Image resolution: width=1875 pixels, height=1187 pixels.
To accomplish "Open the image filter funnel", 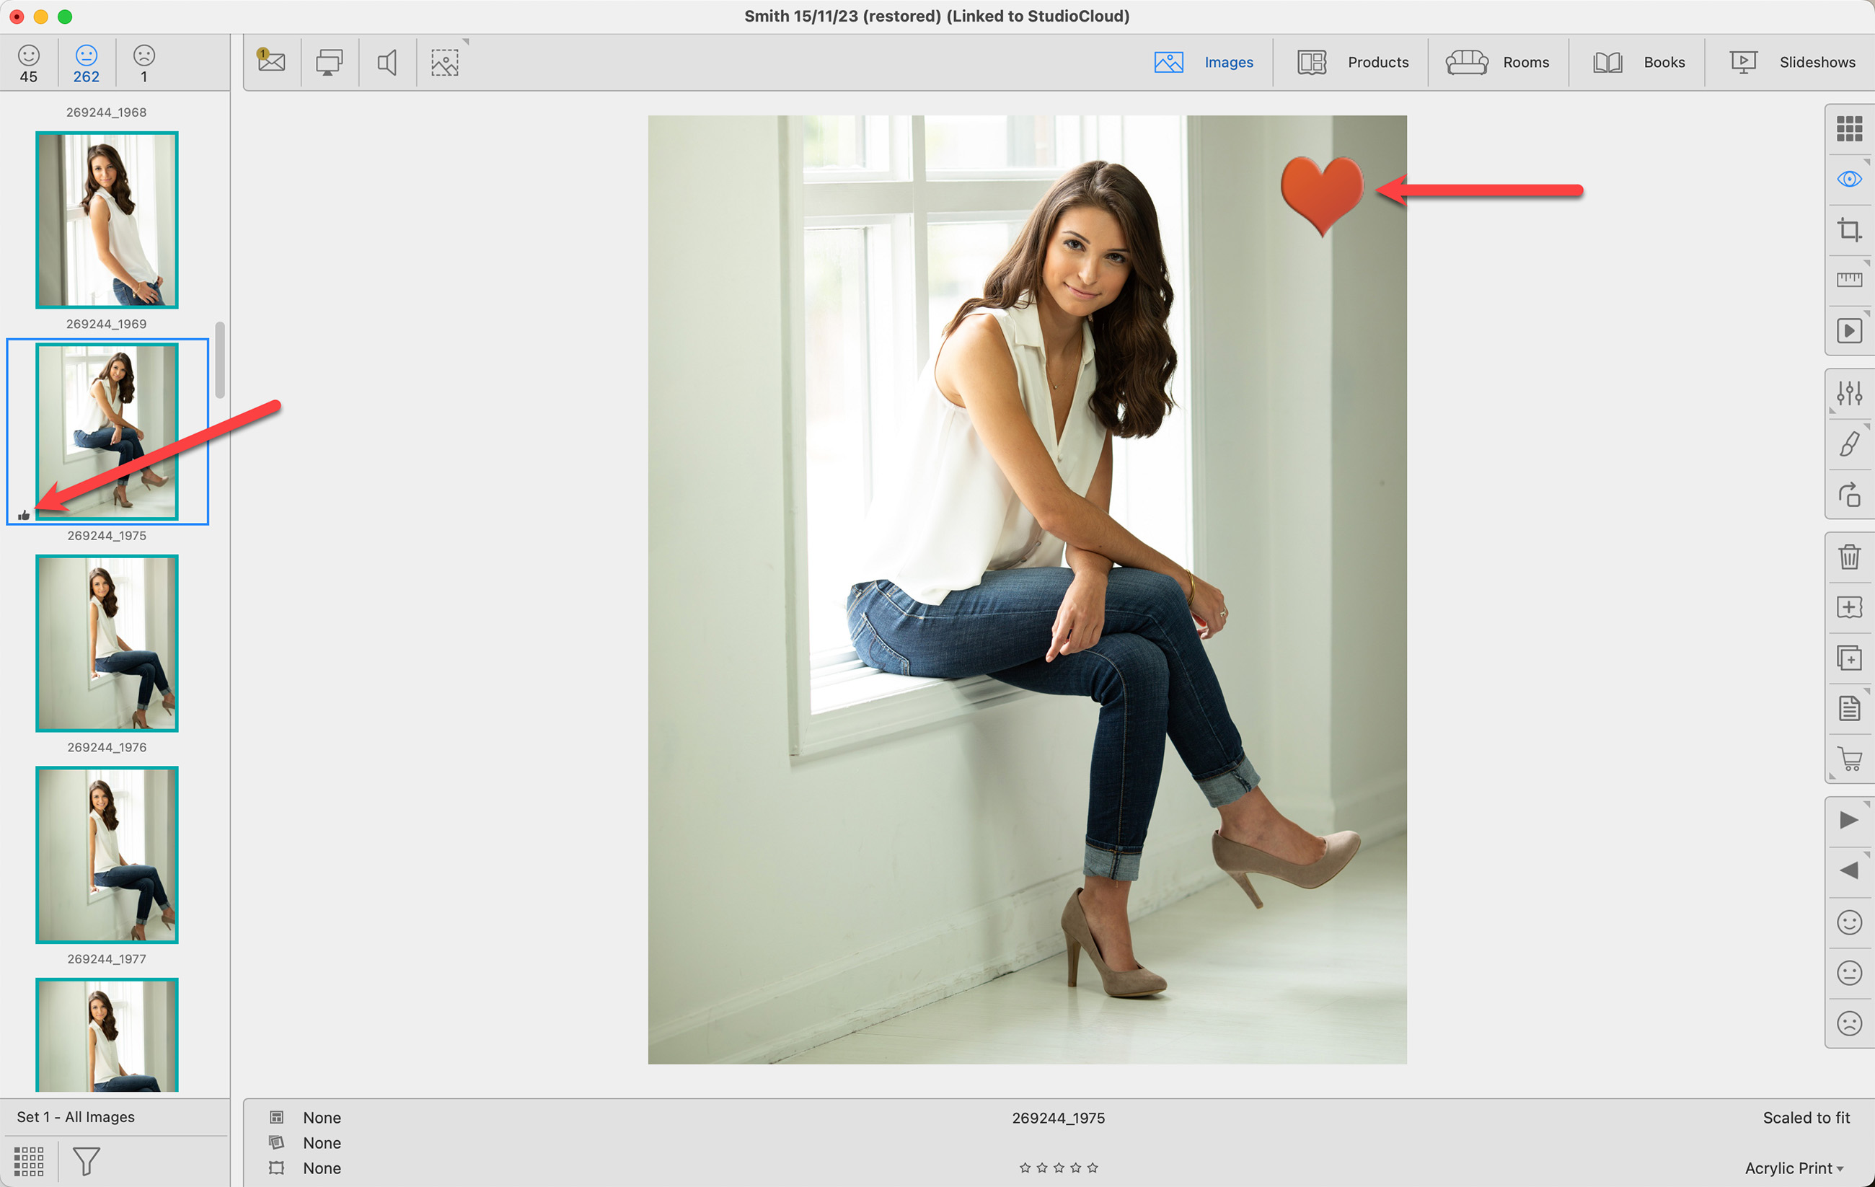I will (x=86, y=1160).
